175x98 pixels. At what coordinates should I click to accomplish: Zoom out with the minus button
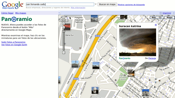(x=64, y=52)
